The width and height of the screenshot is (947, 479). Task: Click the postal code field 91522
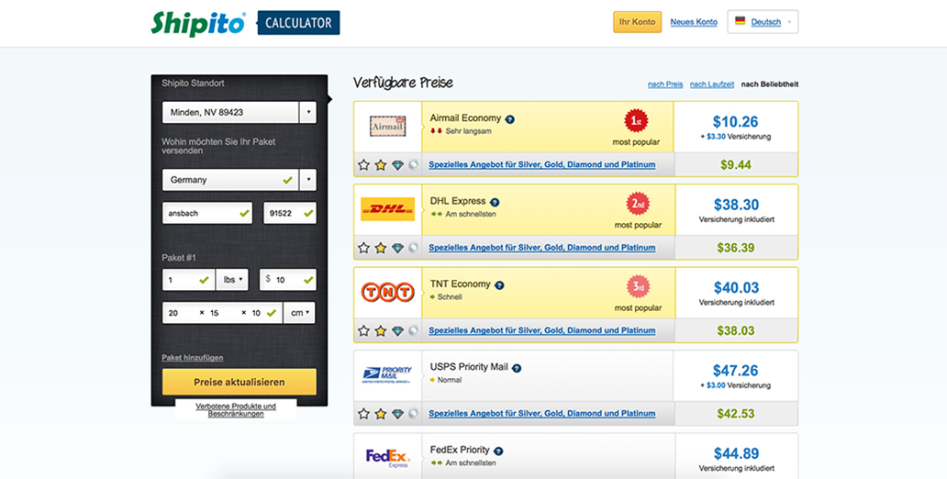[x=290, y=213]
